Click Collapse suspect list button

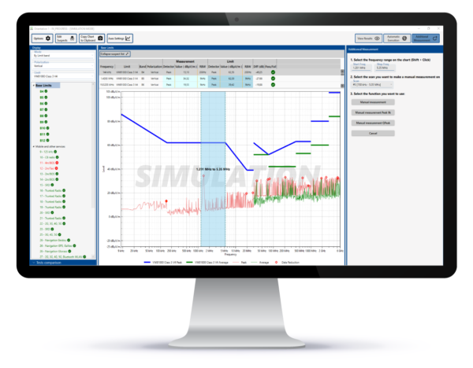click(115, 53)
